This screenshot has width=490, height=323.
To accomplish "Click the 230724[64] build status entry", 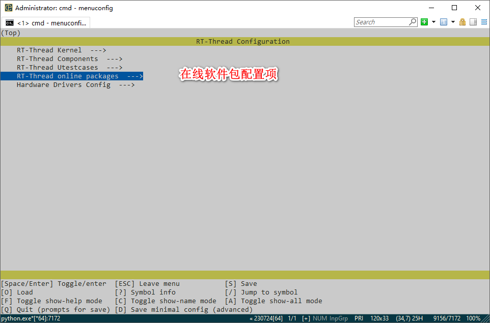I will pyautogui.click(x=266, y=318).
